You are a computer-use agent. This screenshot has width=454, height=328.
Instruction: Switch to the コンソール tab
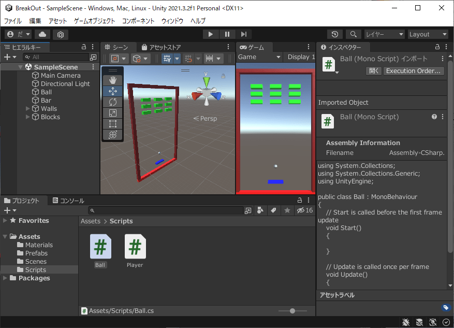click(68, 201)
